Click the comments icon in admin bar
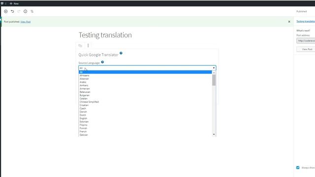Viewport: 315px width, 177px height. 2,3
